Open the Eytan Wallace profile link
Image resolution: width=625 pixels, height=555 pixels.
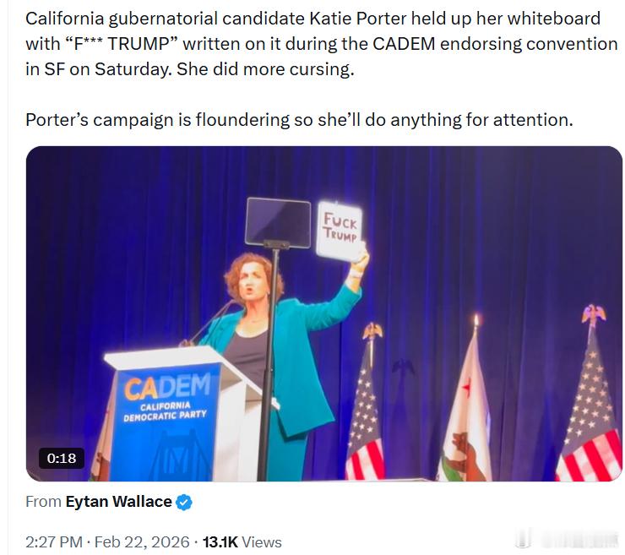pyautogui.click(x=118, y=502)
